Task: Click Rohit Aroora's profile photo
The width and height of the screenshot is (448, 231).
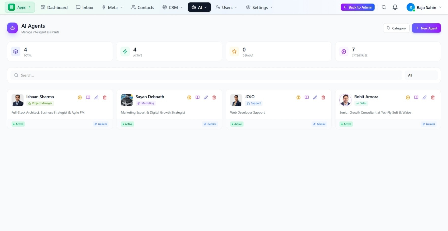Action: (x=345, y=100)
